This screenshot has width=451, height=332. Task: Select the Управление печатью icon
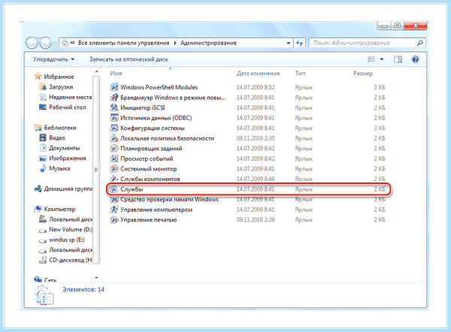(x=114, y=219)
